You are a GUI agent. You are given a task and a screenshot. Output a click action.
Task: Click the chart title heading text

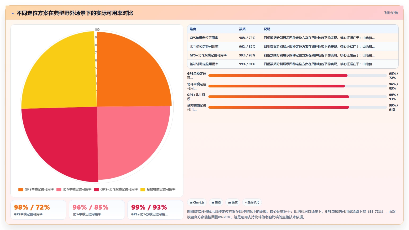[x=75, y=13]
